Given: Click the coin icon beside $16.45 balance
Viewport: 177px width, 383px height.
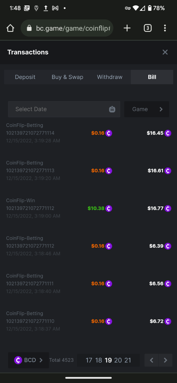Looking at the screenshot, I should 168,133.
